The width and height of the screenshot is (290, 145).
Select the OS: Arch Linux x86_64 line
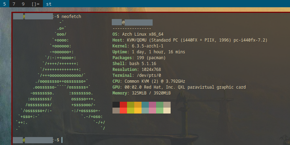[138, 34]
